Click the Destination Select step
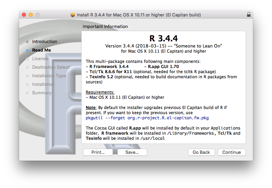Screen dimensions: 272x188 (x=51, y=67)
